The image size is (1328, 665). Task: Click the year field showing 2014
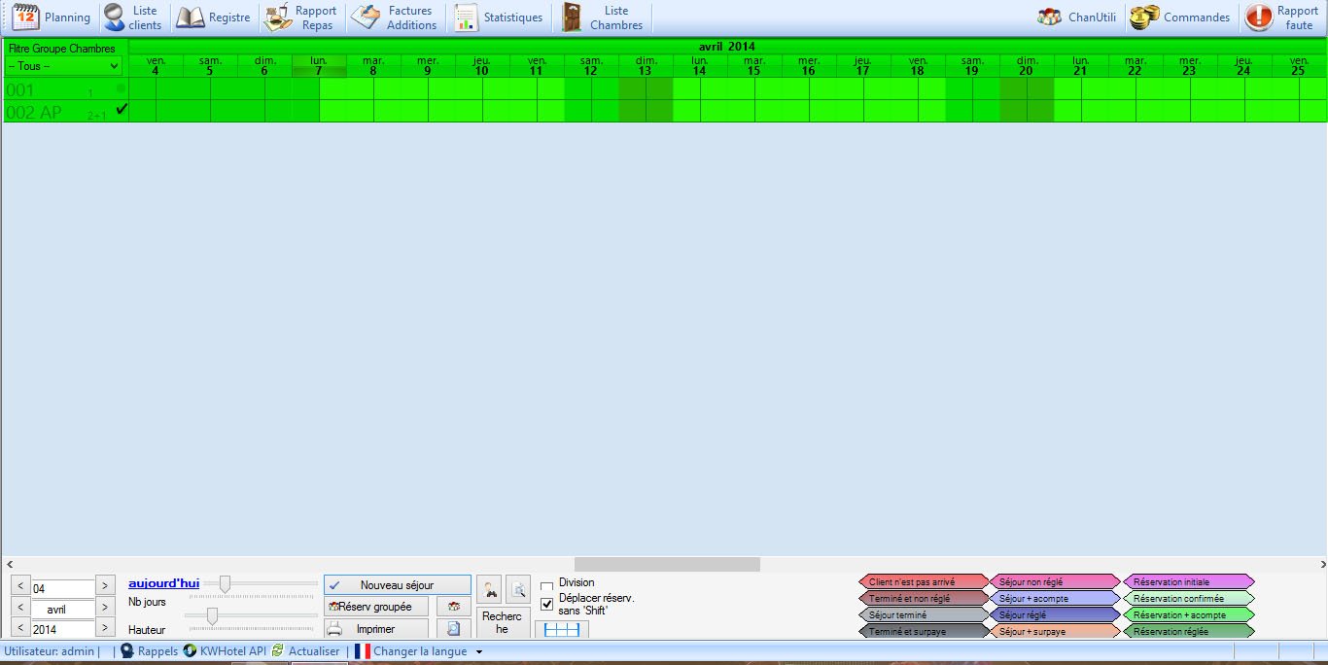[x=62, y=629]
